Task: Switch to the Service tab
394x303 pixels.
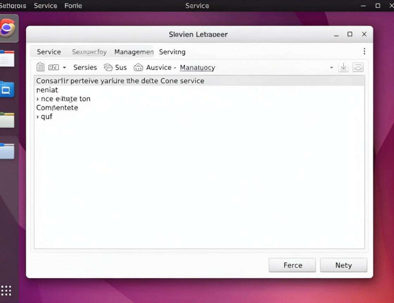Action: click(x=48, y=52)
